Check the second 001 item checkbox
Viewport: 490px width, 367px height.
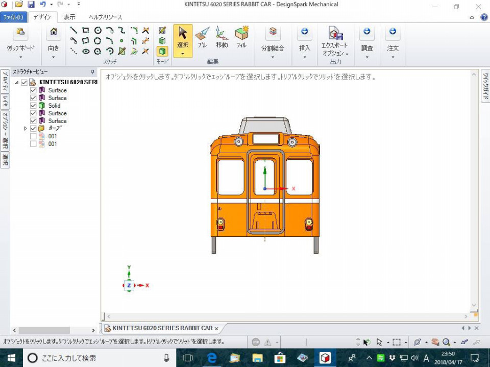pos(33,144)
